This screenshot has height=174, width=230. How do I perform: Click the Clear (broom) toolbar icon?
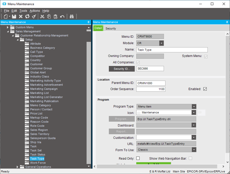click(34, 16)
